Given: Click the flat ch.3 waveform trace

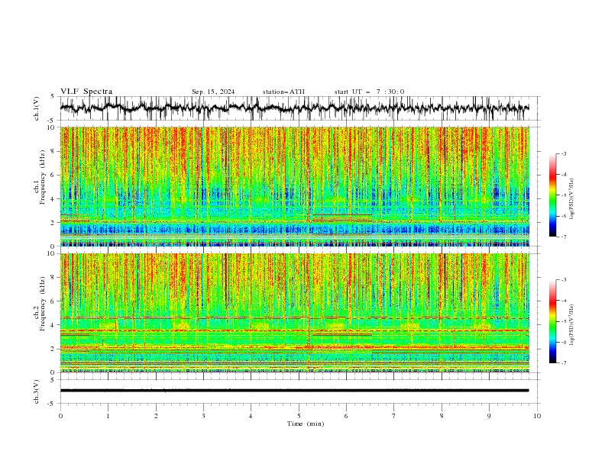Looking at the screenshot, I should (294, 391).
